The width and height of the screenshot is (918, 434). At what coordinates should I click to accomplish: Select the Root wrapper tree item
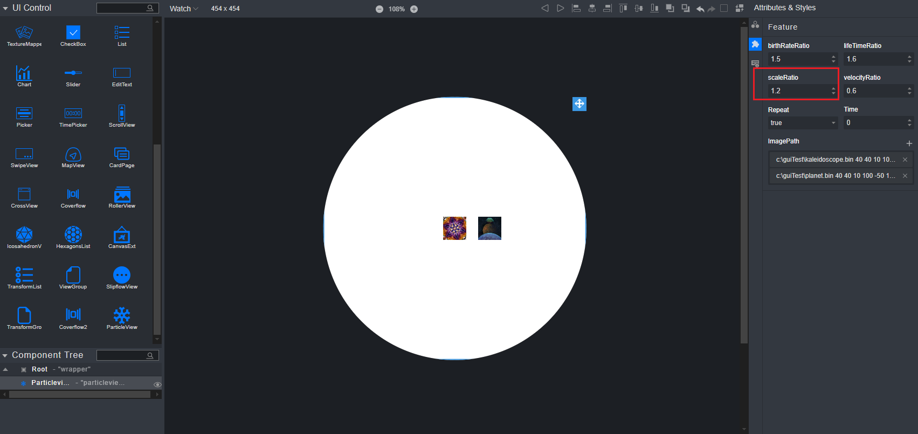(40, 369)
